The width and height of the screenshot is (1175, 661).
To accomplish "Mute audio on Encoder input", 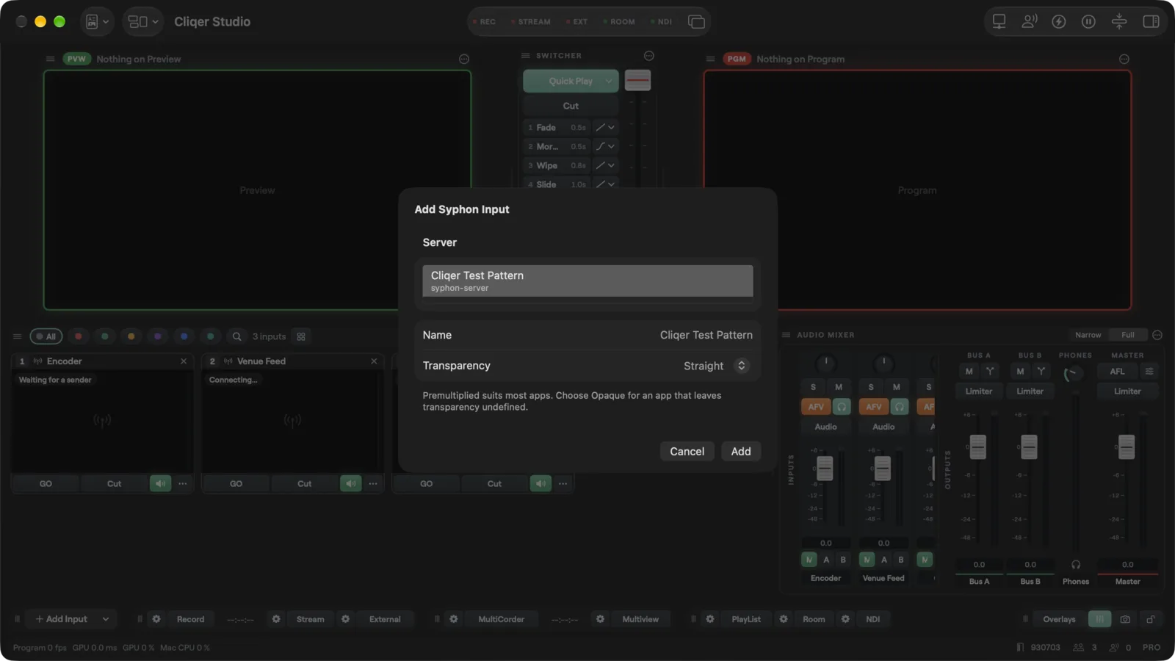I will point(160,483).
